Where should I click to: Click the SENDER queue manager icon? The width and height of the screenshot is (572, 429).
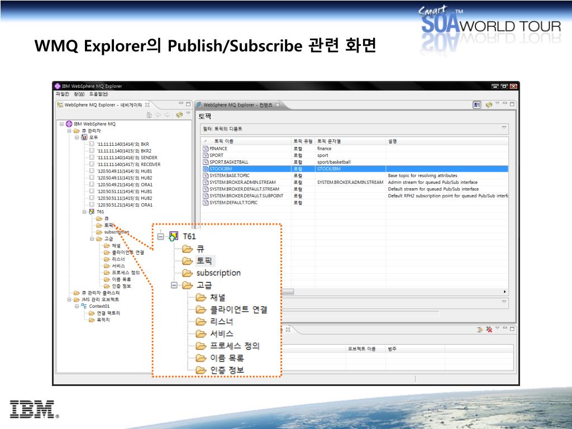click(92, 157)
